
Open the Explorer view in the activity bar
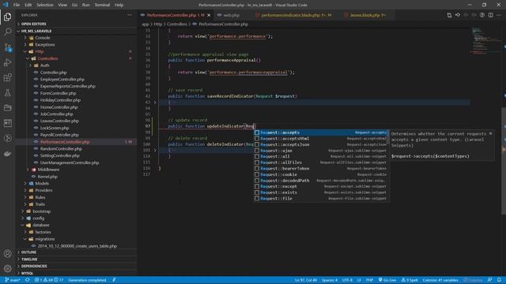[7, 17]
